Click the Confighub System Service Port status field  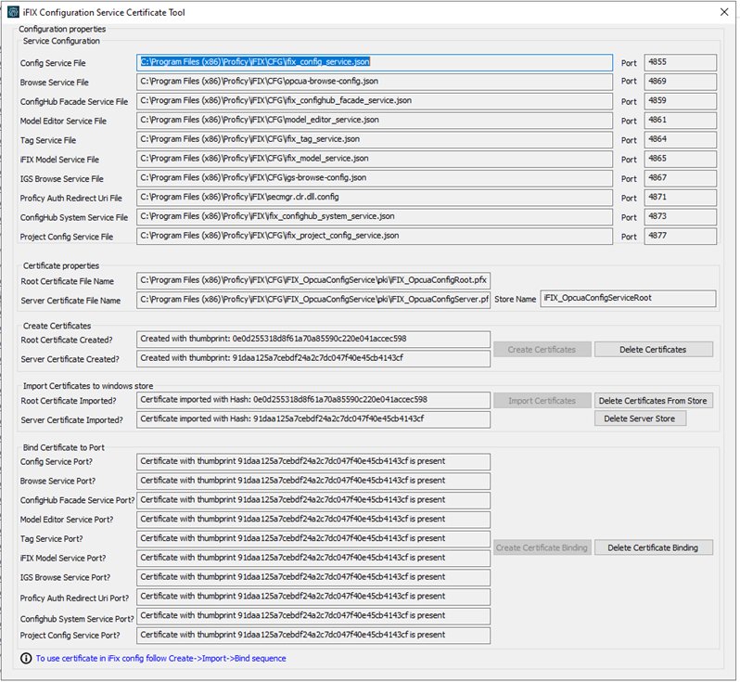(x=313, y=616)
